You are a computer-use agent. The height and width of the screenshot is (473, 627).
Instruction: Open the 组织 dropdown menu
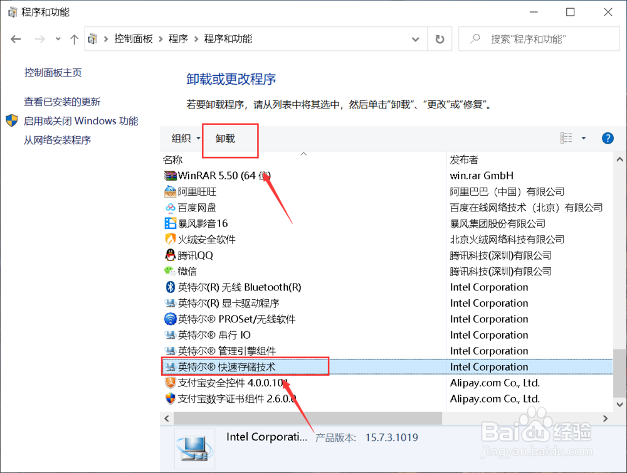click(x=186, y=139)
